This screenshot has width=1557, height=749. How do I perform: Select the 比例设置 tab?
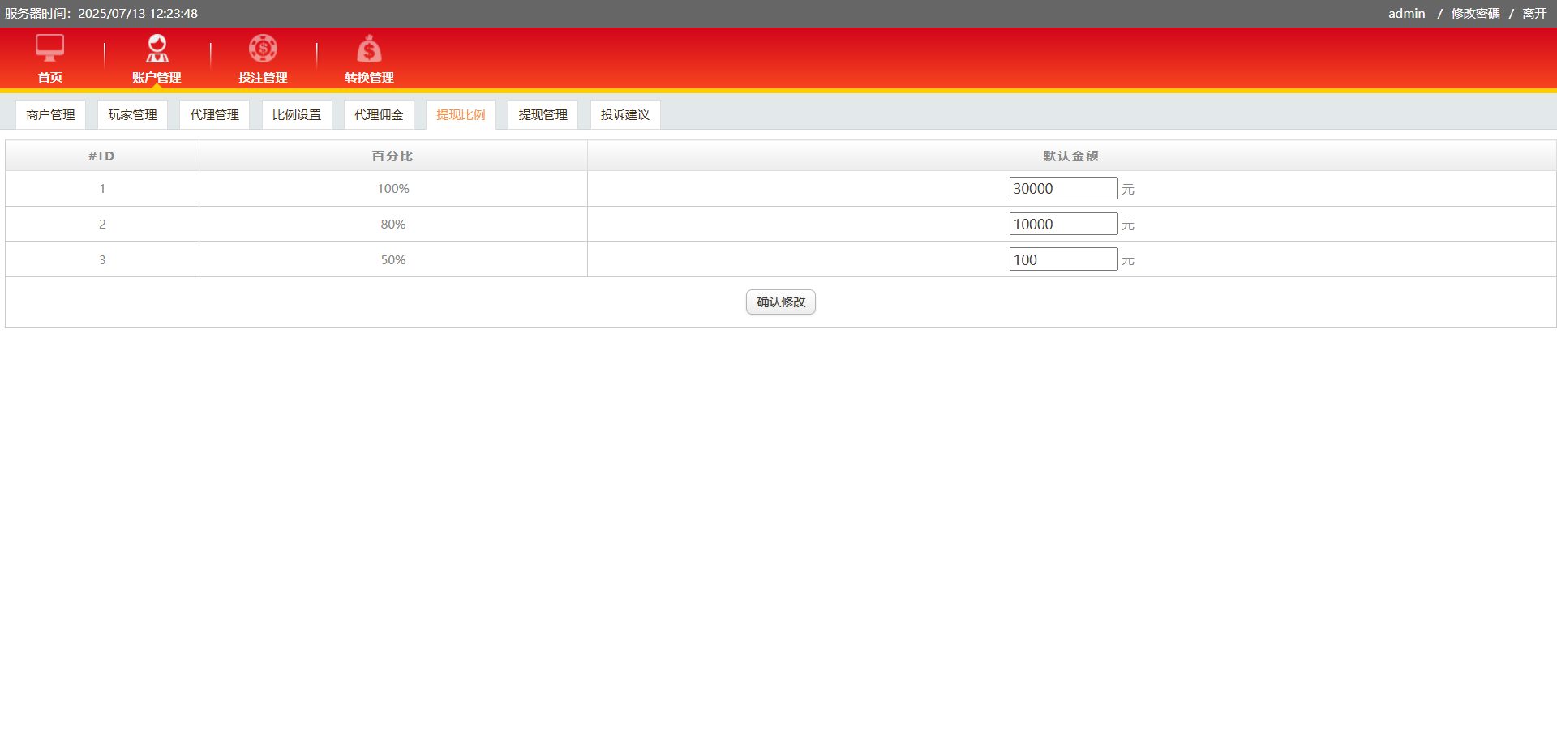[x=297, y=115]
